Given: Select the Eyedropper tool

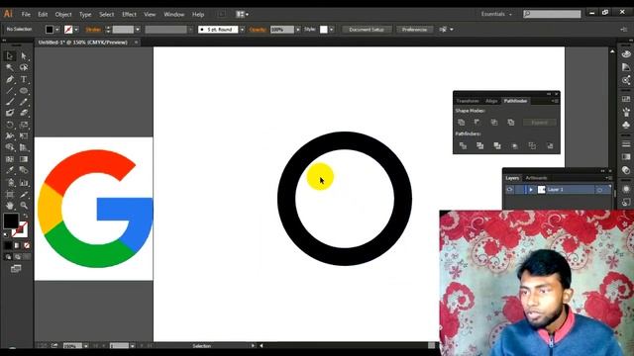Looking at the screenshot, I should [x=10, y=170].
